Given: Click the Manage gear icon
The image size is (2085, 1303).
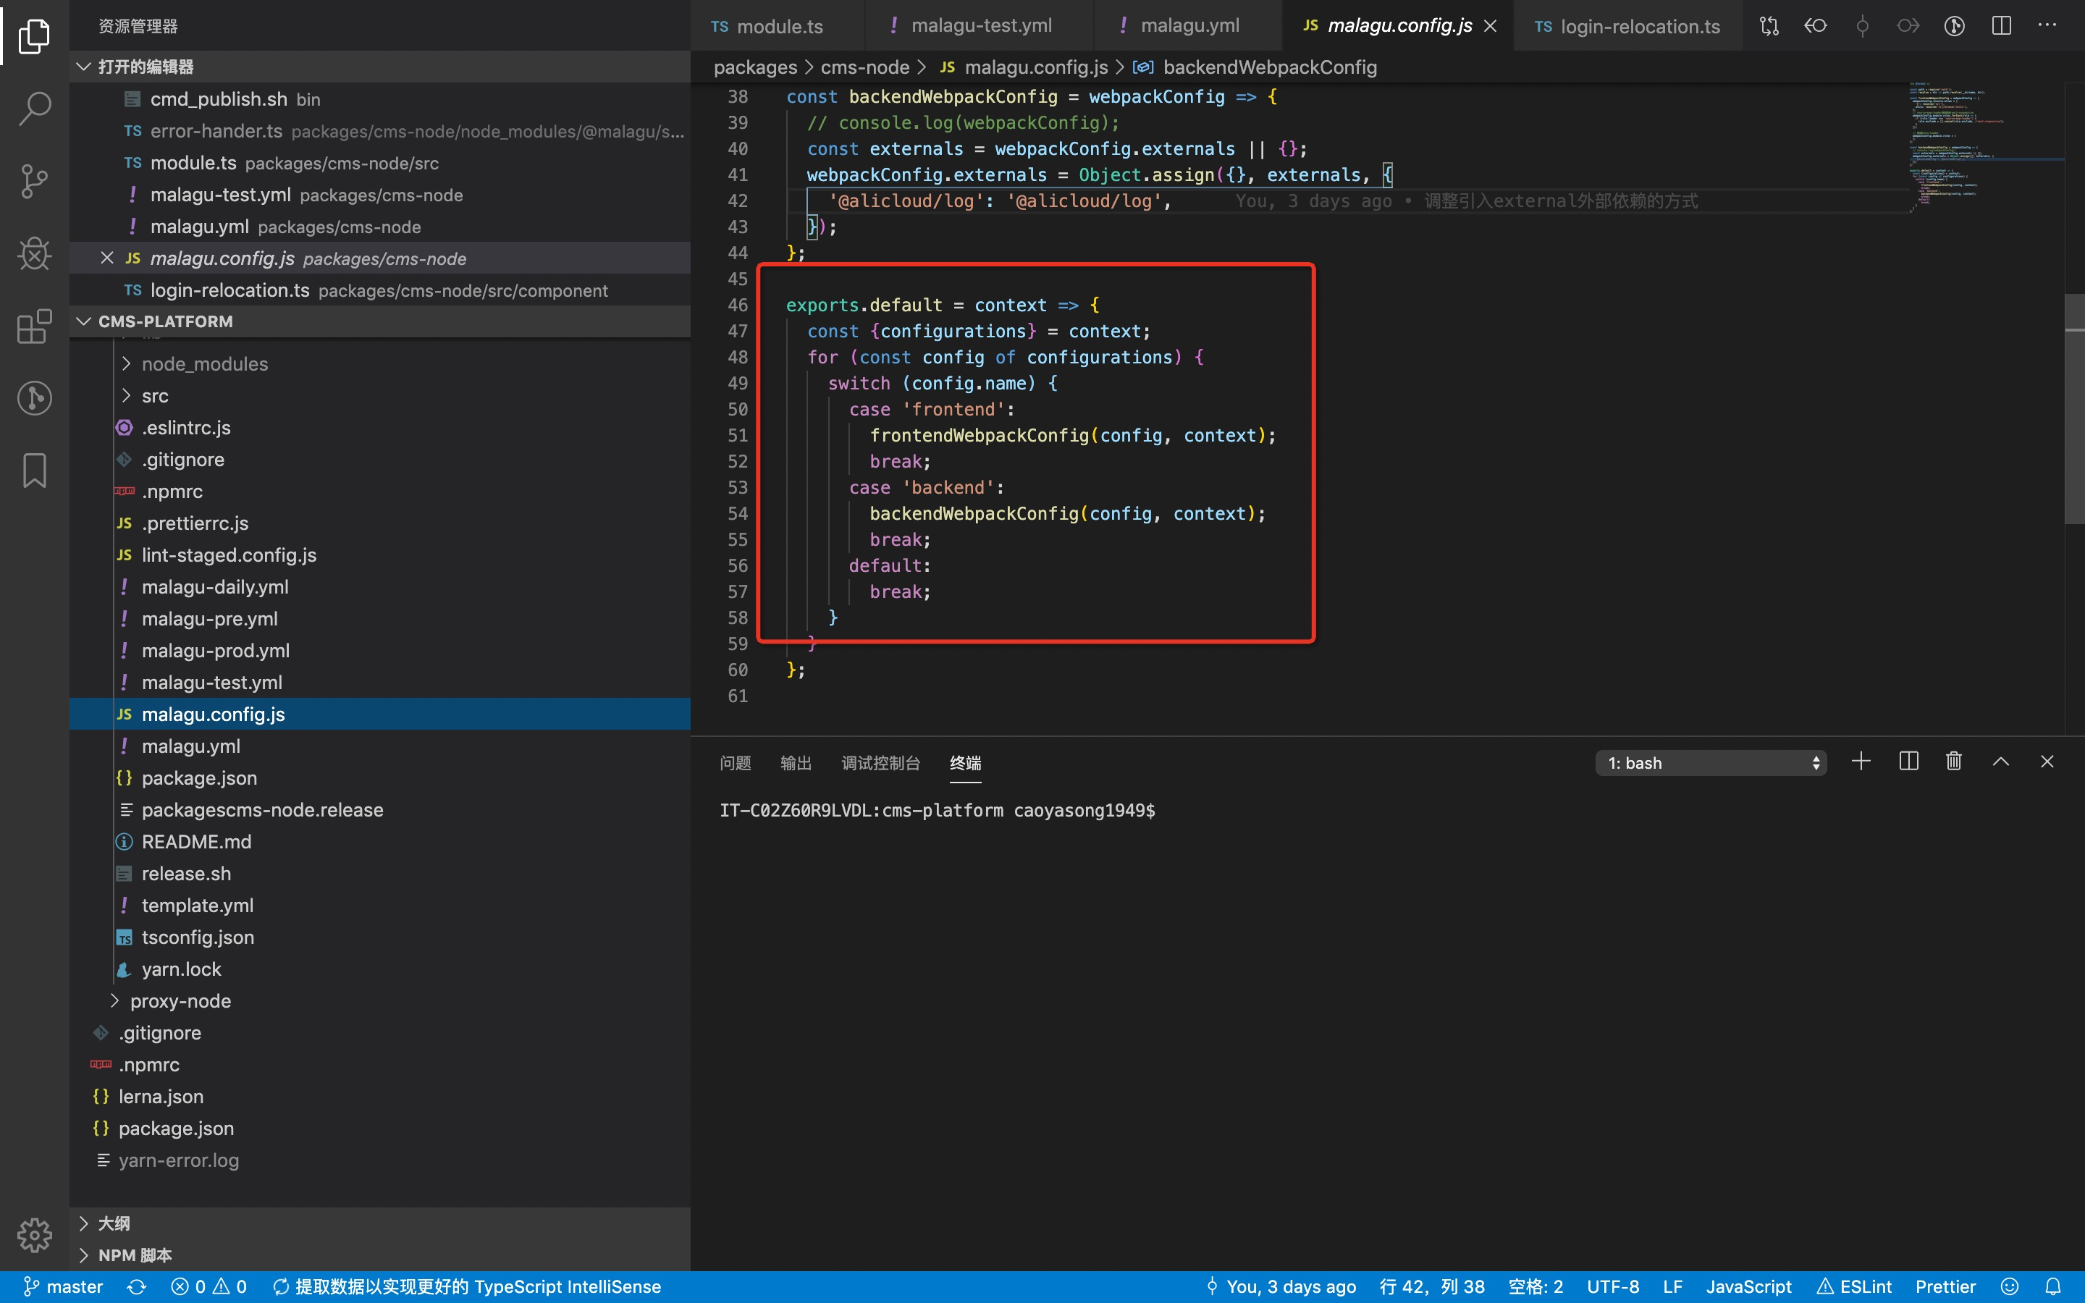Looking at the screenshot, I should [x=35, y=1235].
